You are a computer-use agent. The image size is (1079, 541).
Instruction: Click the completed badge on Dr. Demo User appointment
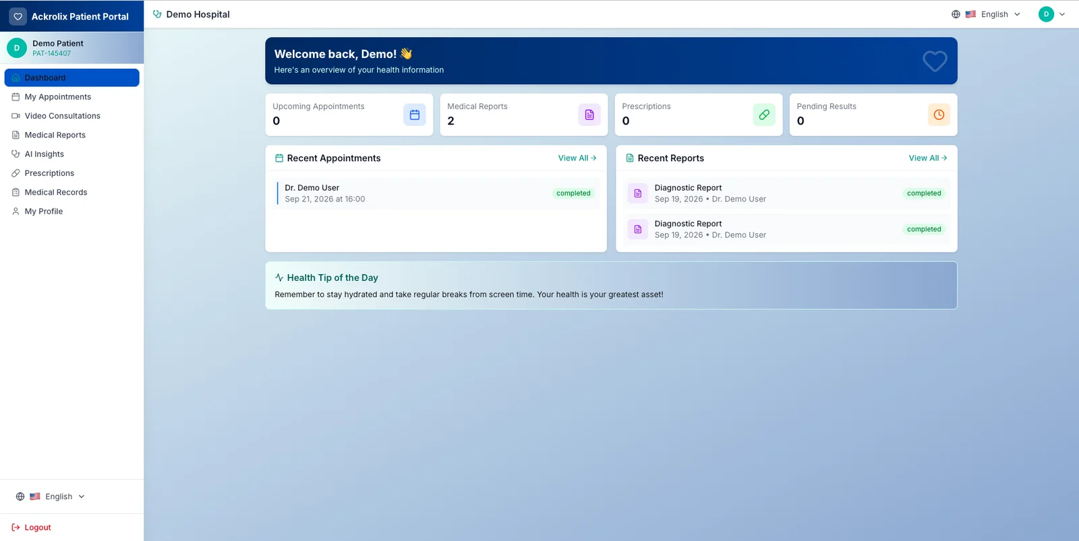coord(573,193)
